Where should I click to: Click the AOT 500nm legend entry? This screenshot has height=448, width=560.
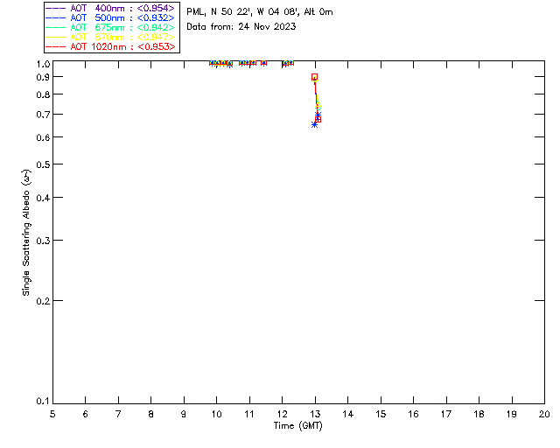[110, 17]
